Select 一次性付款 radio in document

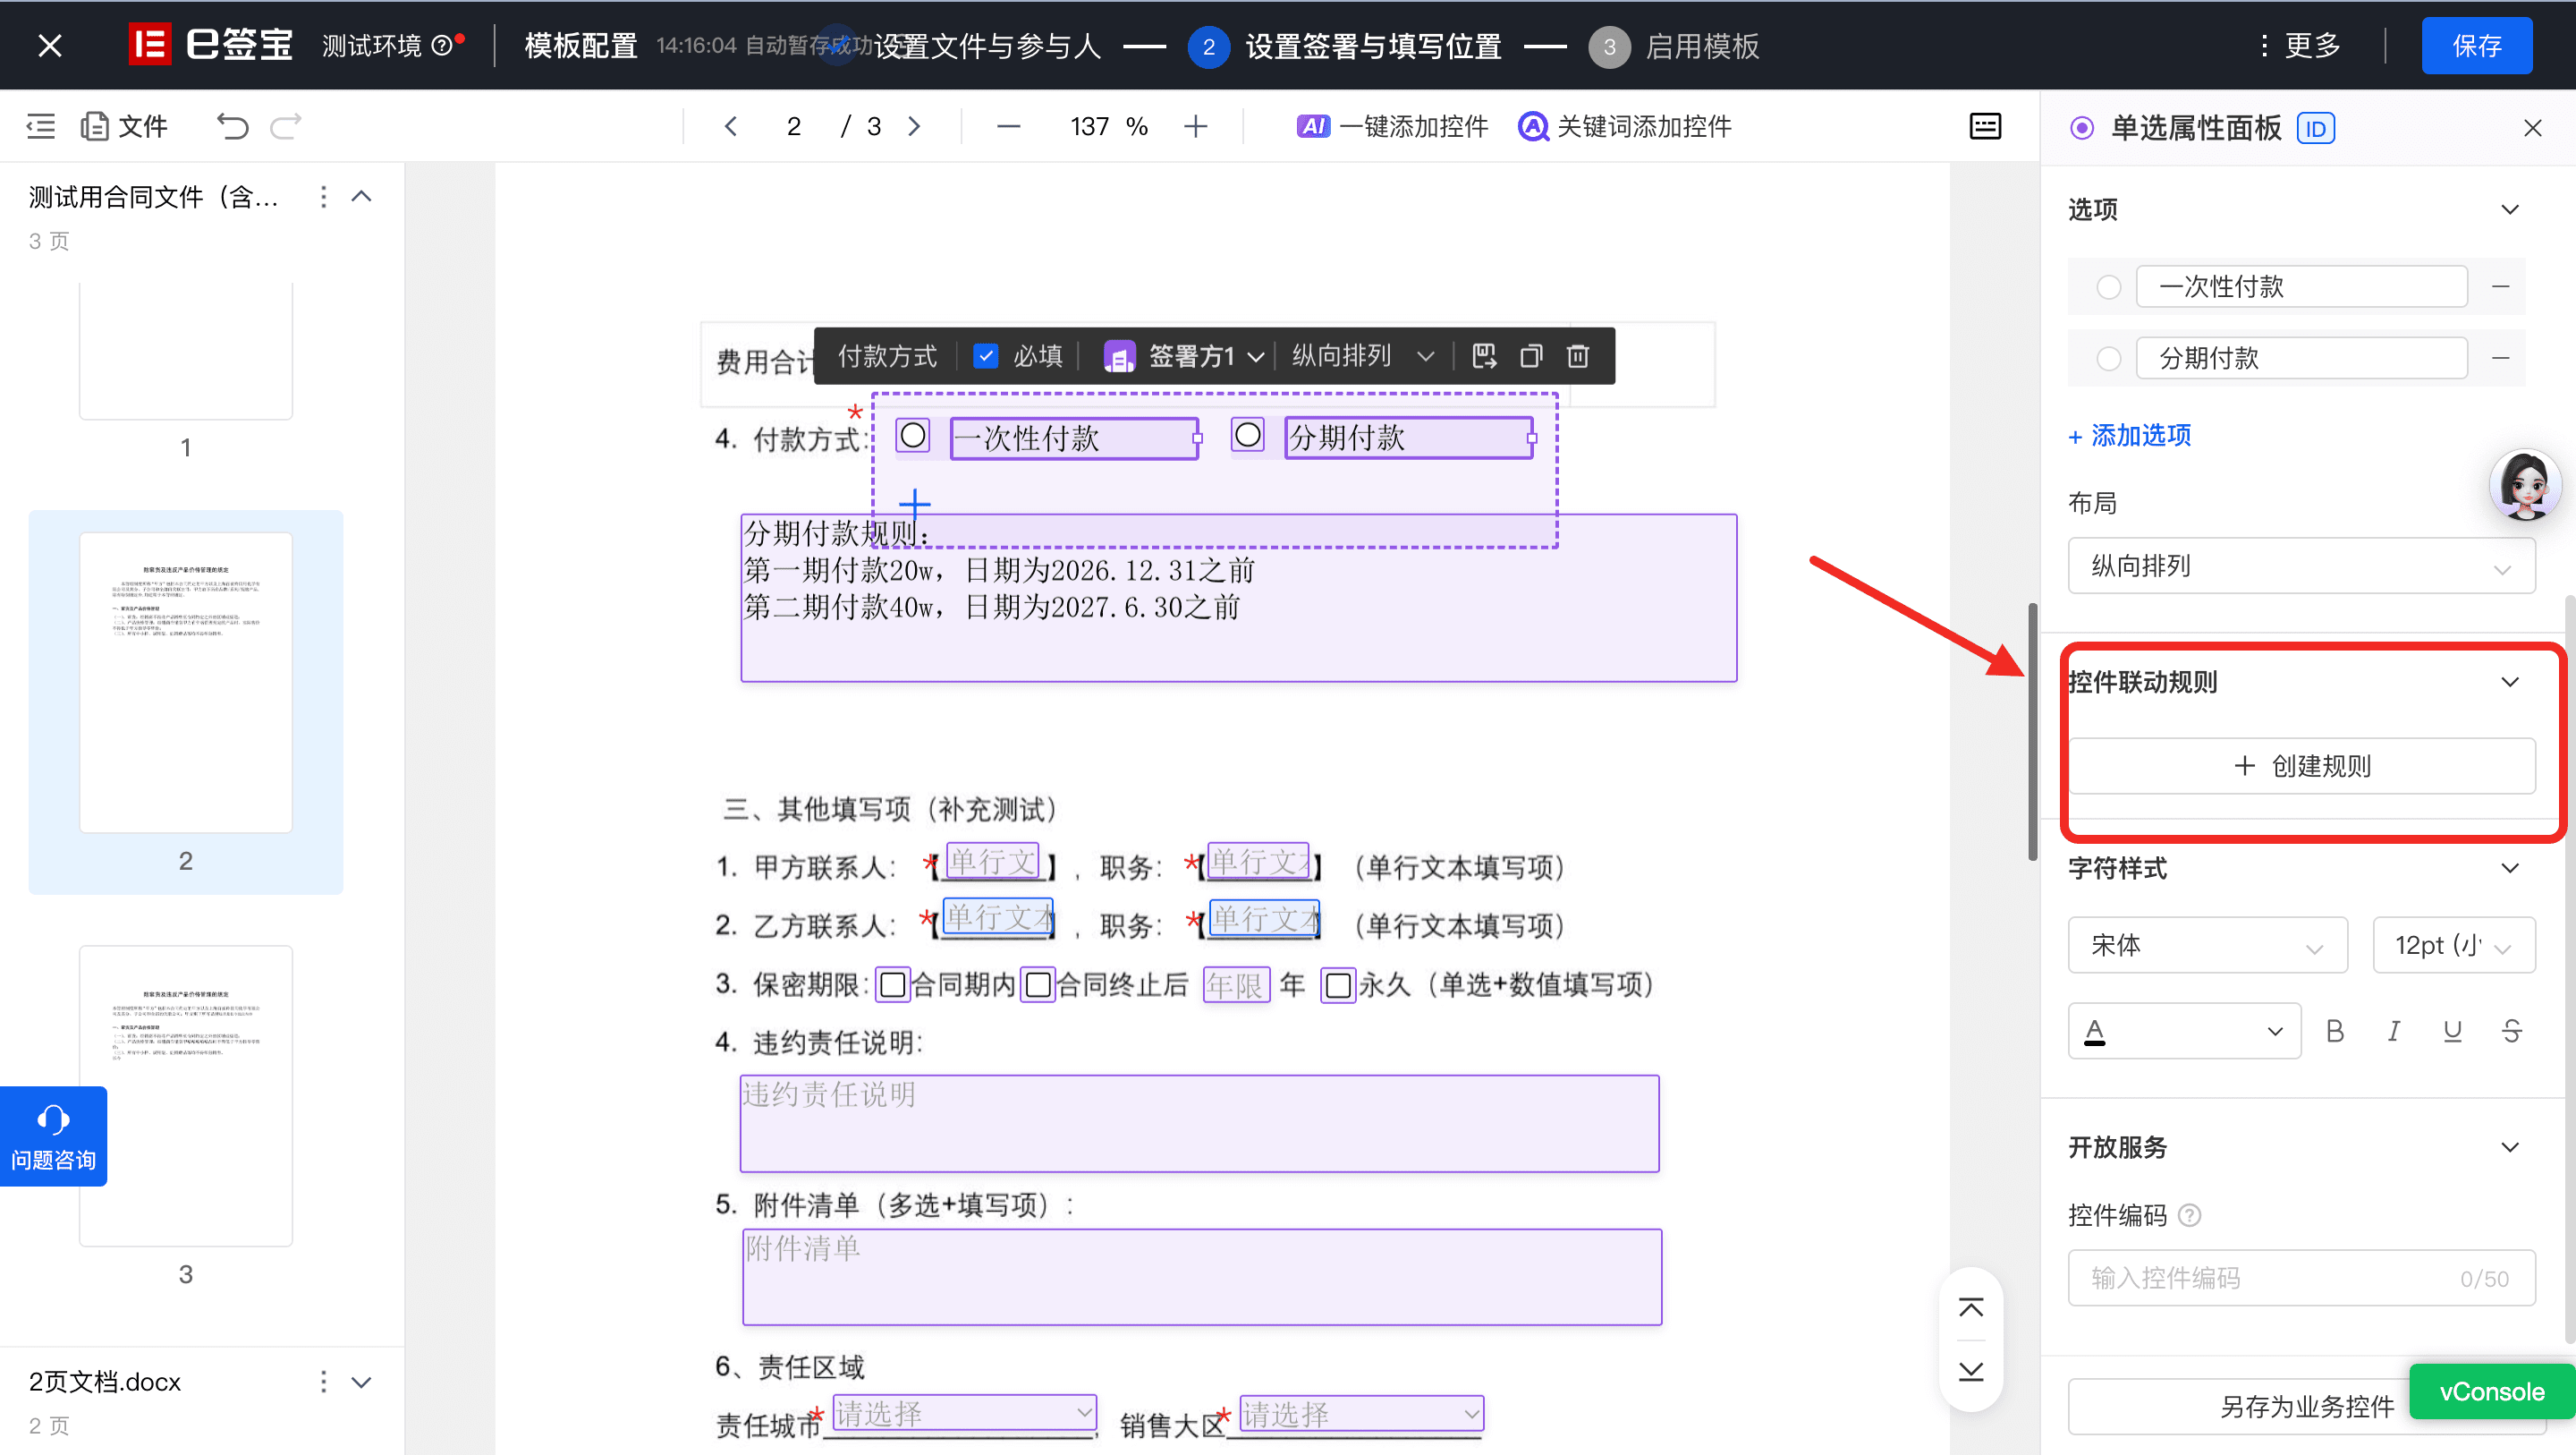pos(912,435)
